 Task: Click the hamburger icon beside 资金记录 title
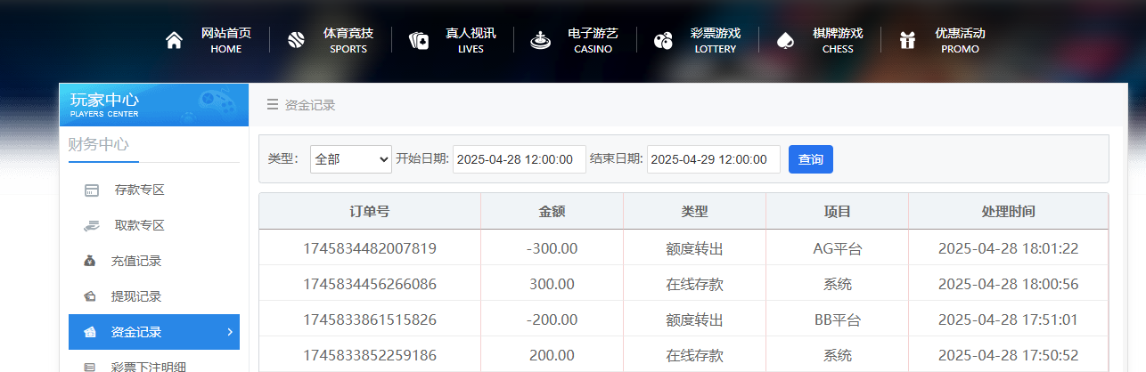coord(273,105)
